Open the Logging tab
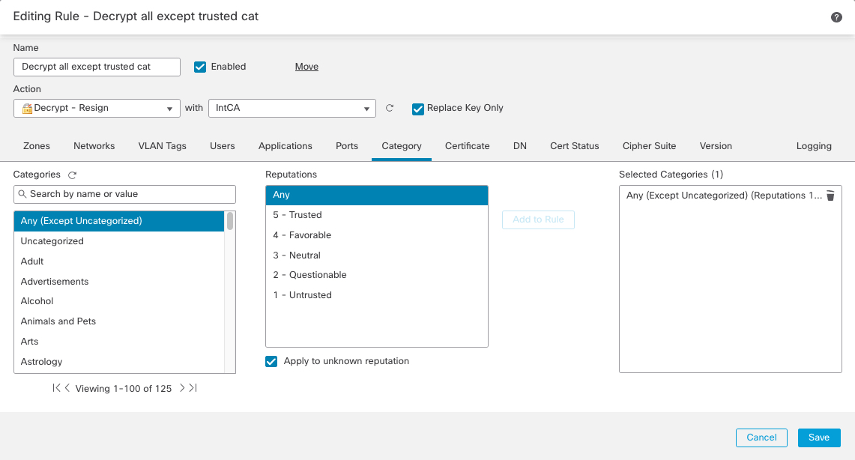 click(x=814, y=146)
